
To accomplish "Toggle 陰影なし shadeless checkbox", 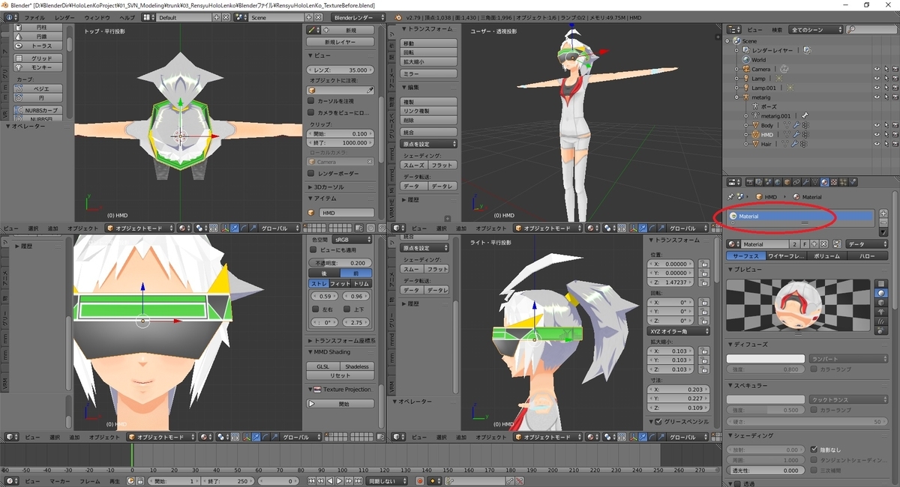I will pos(814,450).
